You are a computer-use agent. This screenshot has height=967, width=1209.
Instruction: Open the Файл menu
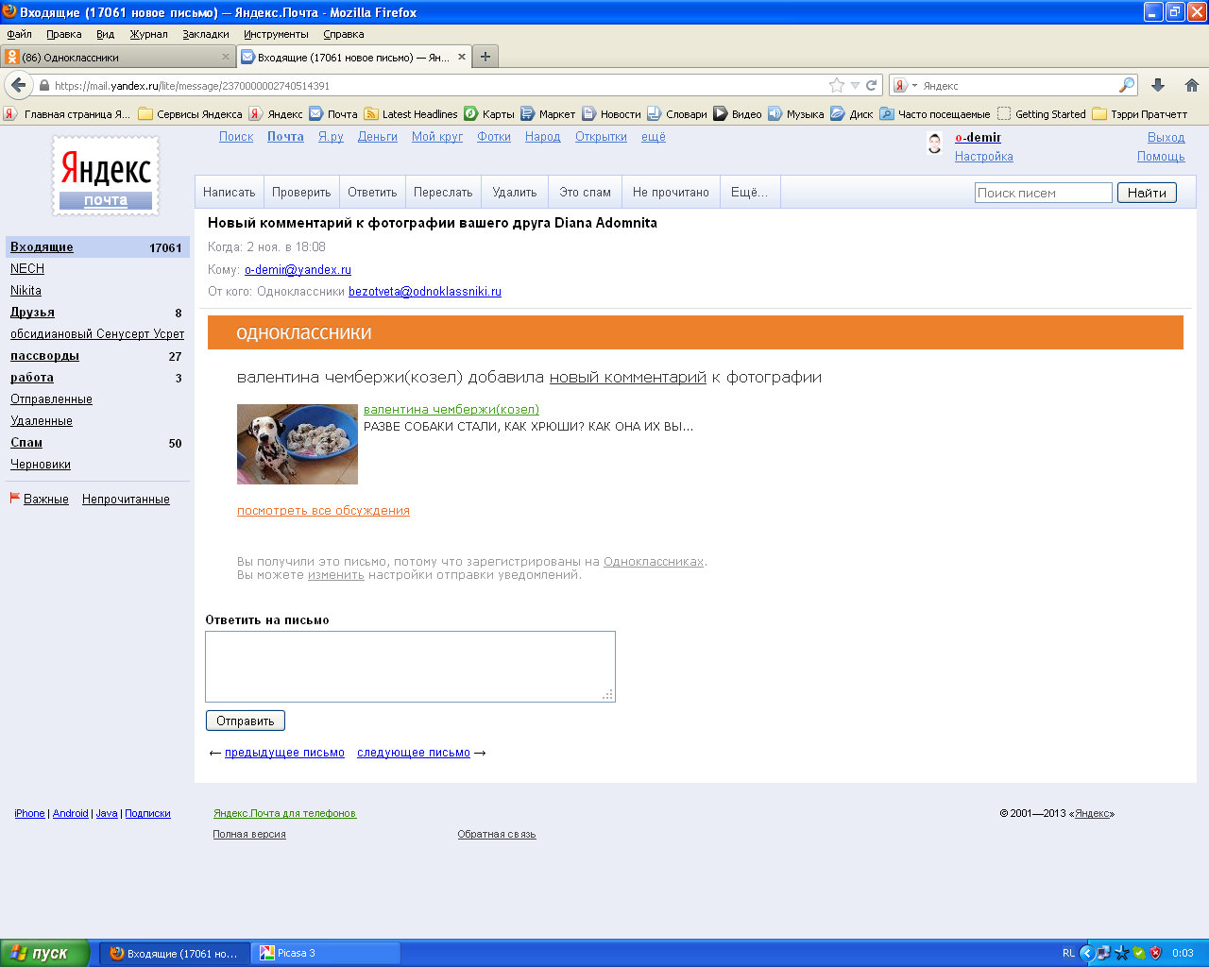(19, 34)
